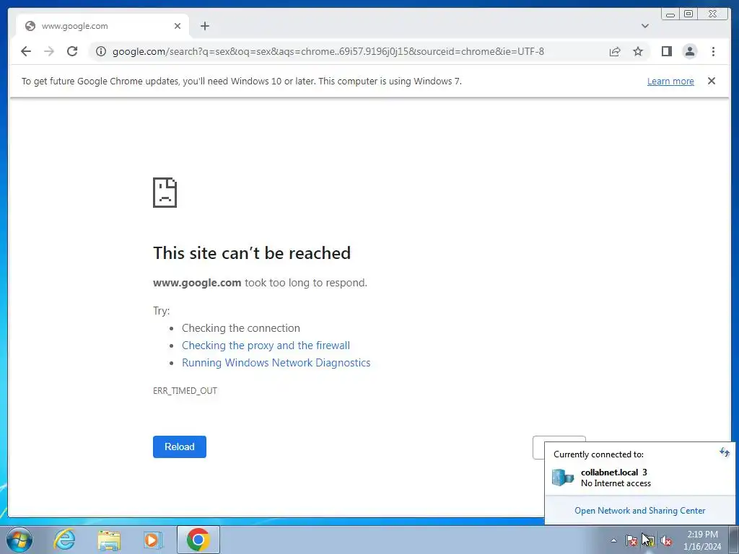This screenshot has height=554, width=739.
Task: Click the blue Reload button
Action: 180,447
